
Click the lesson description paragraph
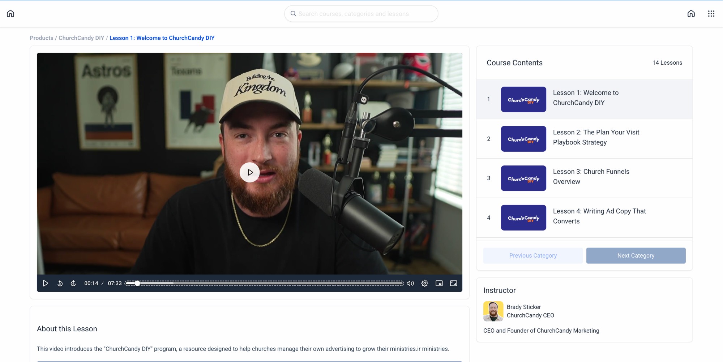click(x=243, y=349)
